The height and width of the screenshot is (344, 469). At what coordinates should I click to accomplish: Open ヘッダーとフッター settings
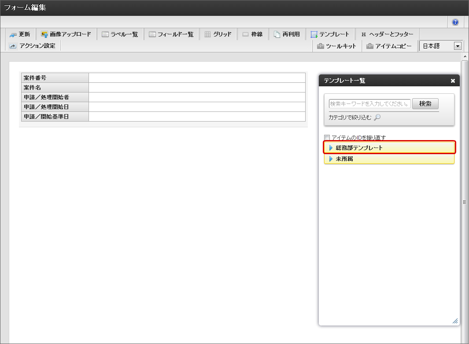point(387,34)
